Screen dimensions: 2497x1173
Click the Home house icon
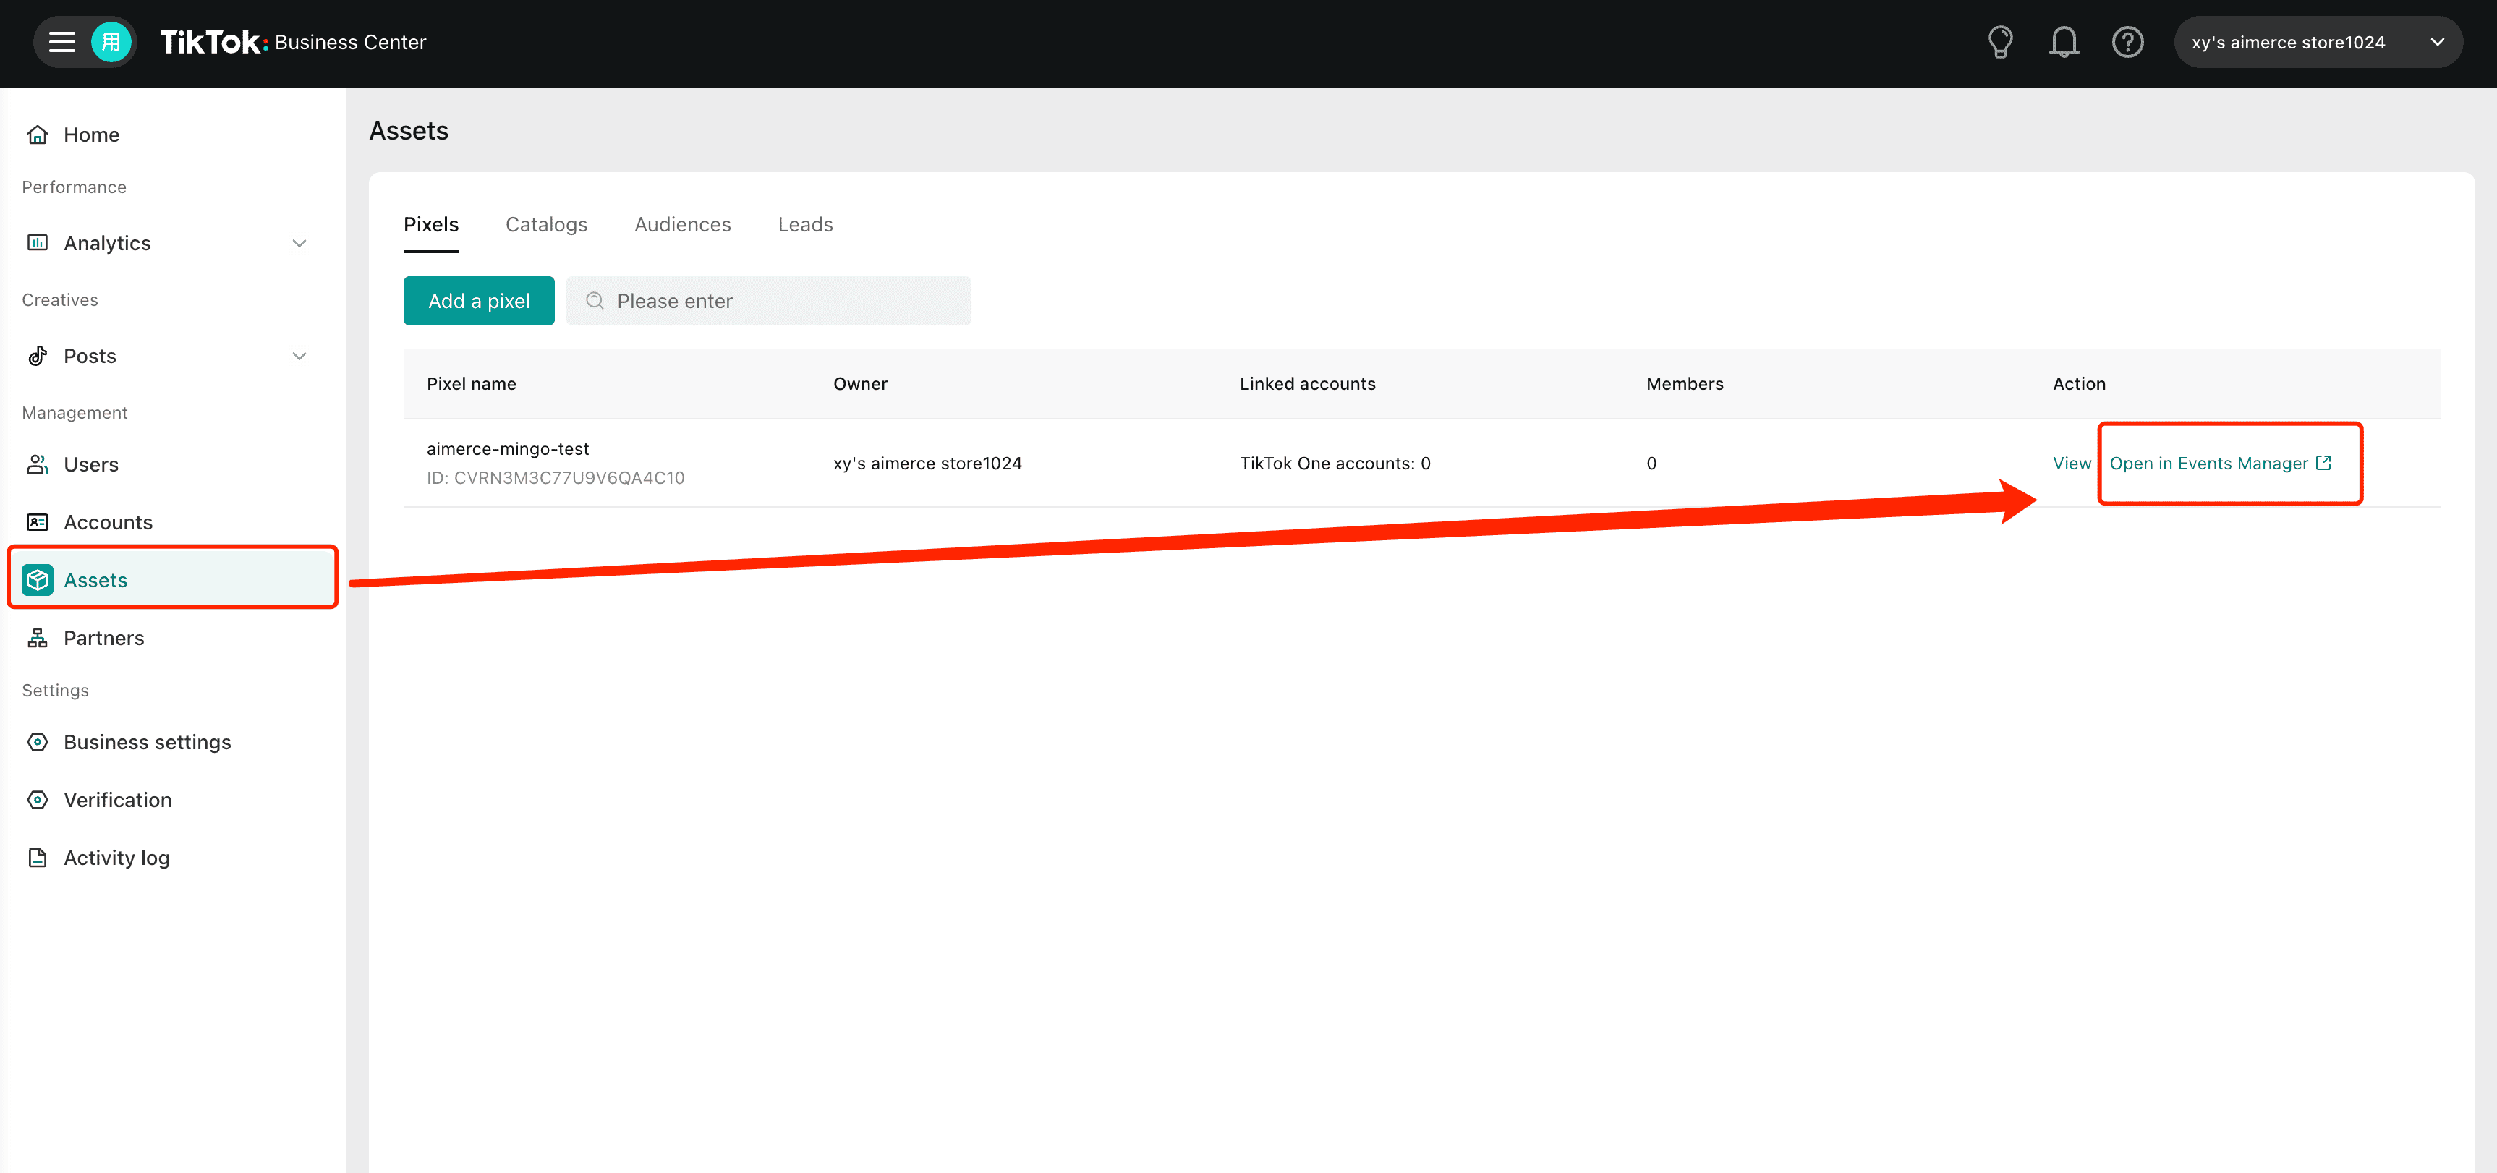pos(38,135)
